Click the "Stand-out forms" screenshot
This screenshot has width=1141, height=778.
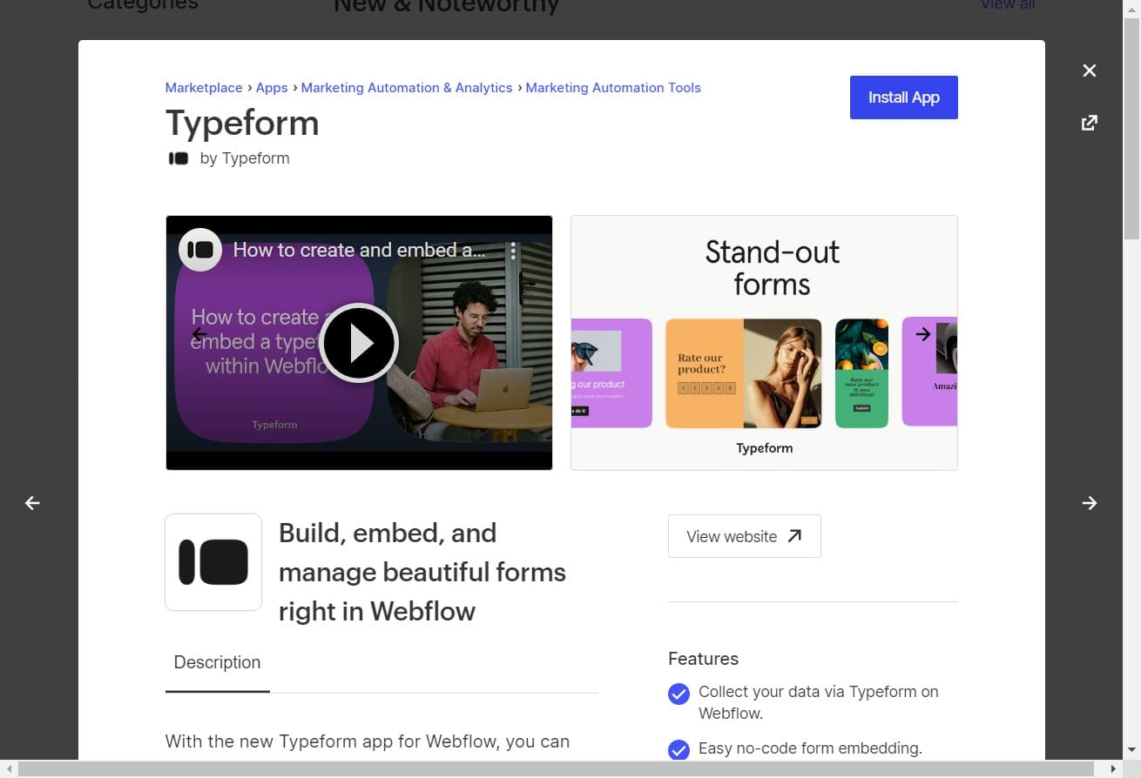[x=764, y=343]
